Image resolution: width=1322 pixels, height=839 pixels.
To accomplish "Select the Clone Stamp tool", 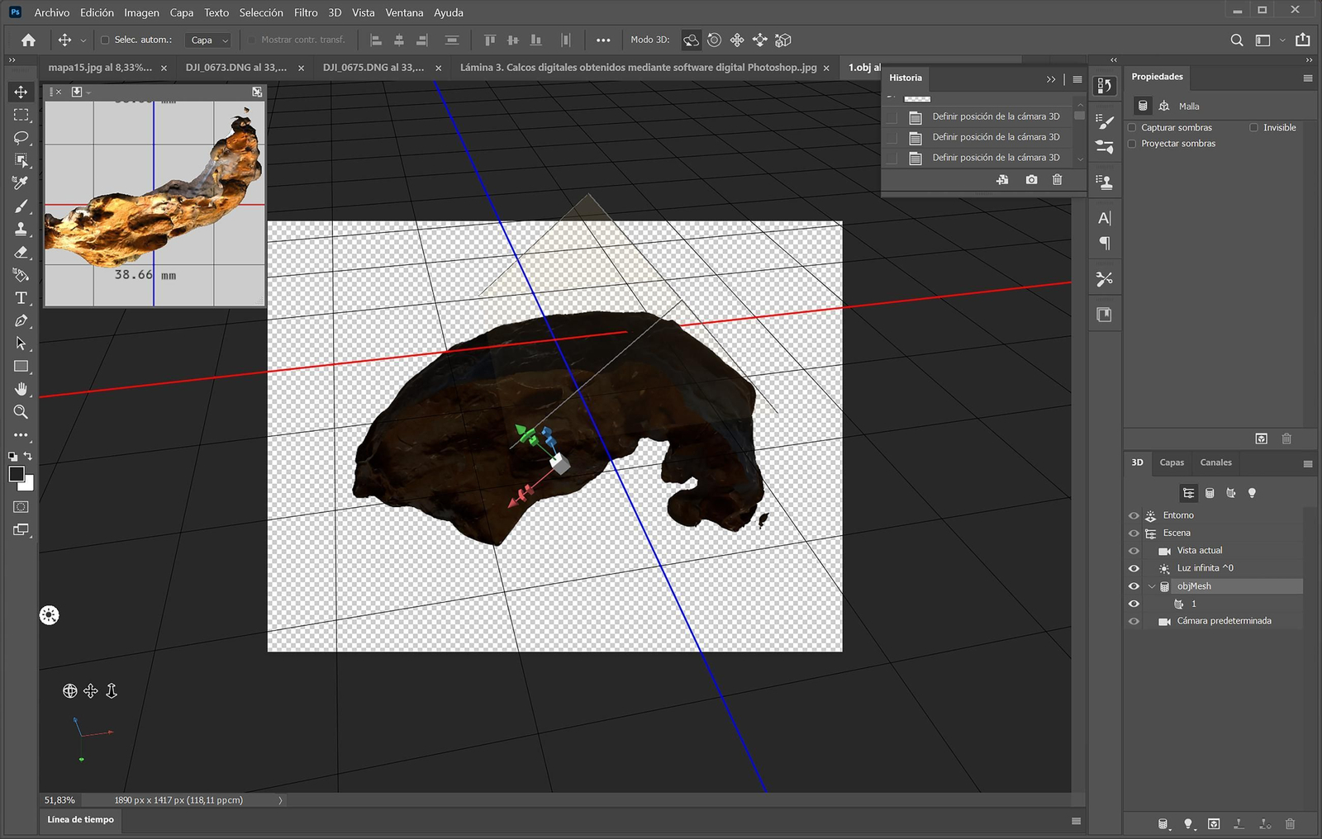I will coord(21,229).
